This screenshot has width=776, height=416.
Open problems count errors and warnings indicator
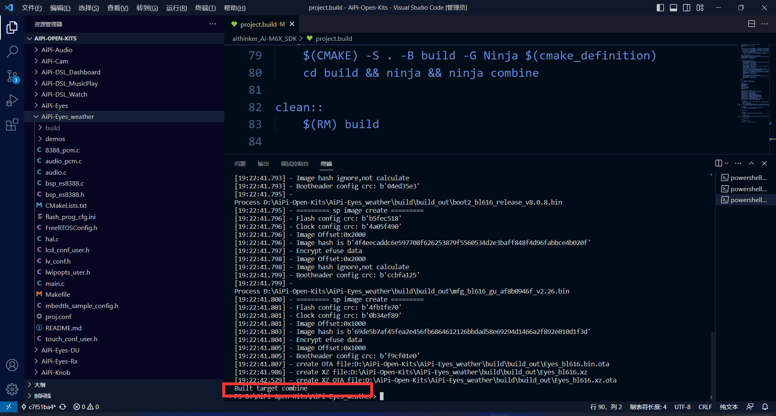[x=86, y=407]
